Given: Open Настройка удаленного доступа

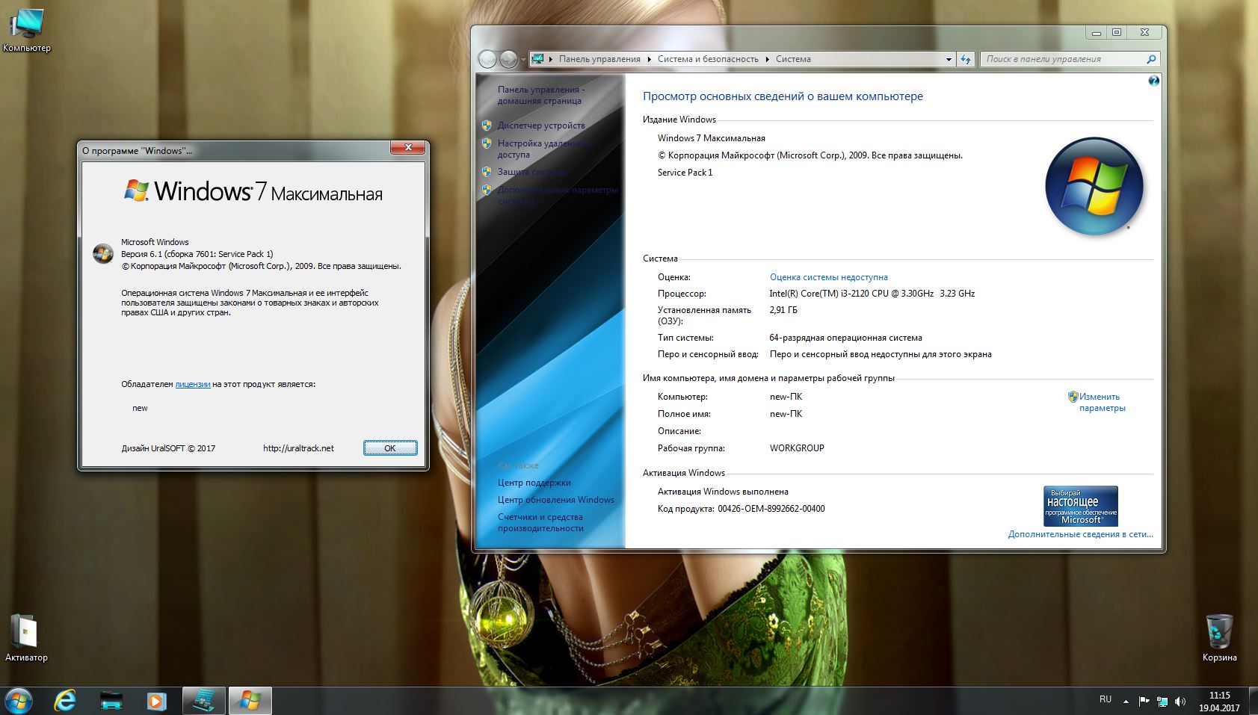Looking at the screenshot, I should point(544,149).
